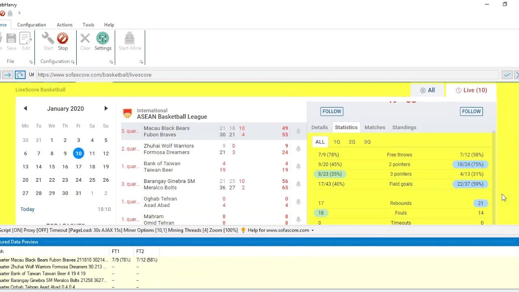Click into the URL address field
This screenshot has width=519, height=292.
pos(268,75)
